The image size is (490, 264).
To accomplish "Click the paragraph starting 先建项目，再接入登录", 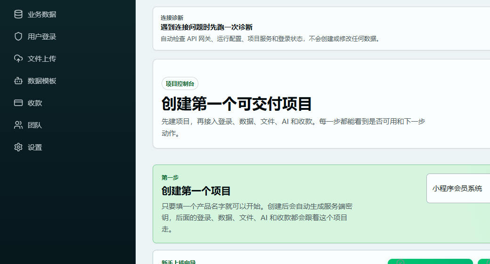I will [x=294, y=127].
